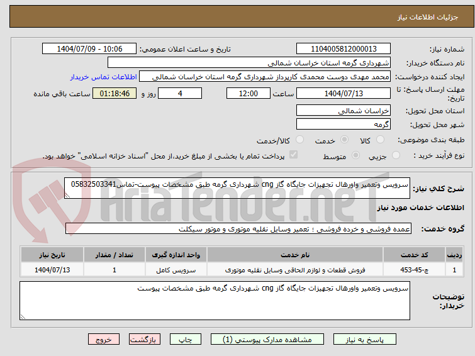Click the 'بازگشت' back button
This screenshot has width=475, height=356.
145,340
